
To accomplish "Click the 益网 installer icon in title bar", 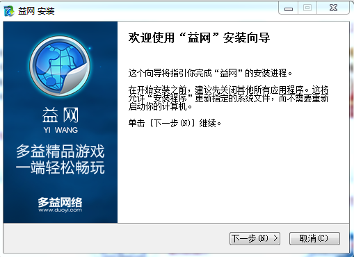I will coord(9,11).
